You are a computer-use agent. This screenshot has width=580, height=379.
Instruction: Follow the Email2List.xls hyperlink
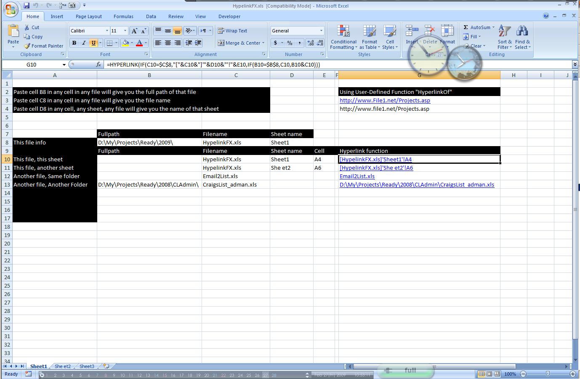click(x=357, y=176)
